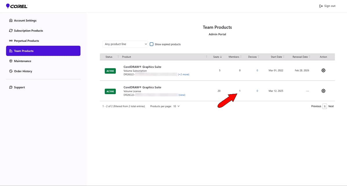This screenshot has height=186, width=347.
Task: Sort by Devices column arrow
Action: (x=258, y=57)
